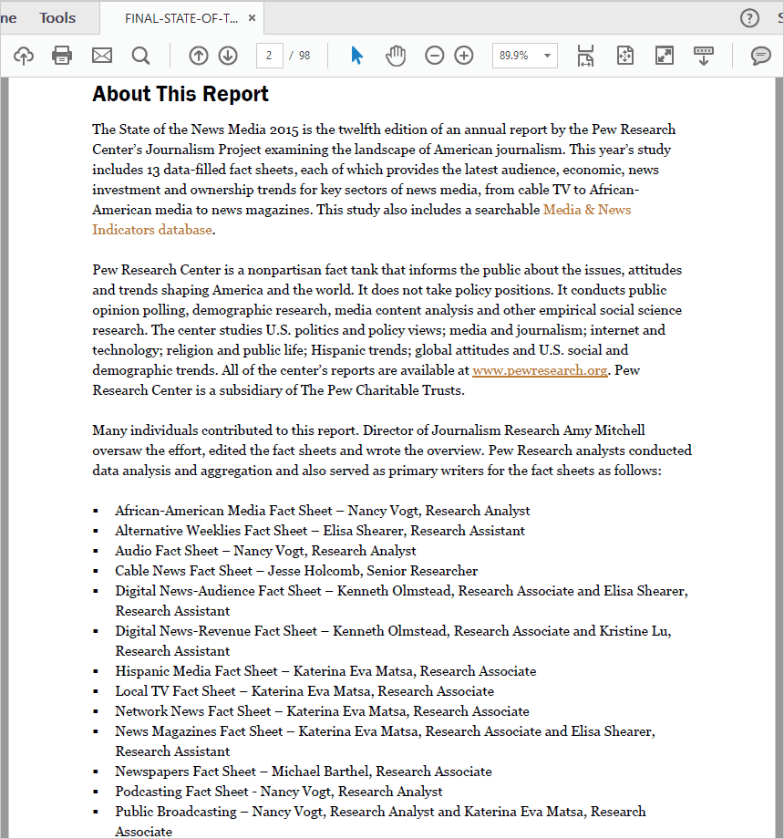
Task: Close the FINAL-STATE-OF-T... tab
Action: pos(252,18)
